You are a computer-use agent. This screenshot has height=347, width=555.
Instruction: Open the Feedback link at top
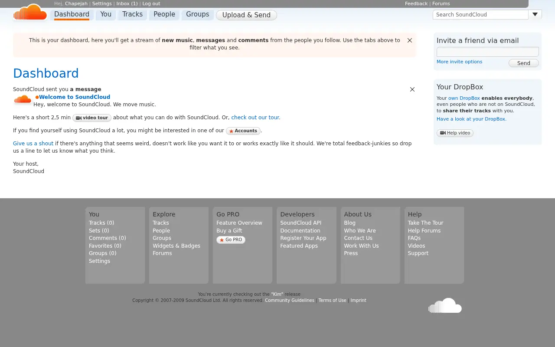coord(416,3)
